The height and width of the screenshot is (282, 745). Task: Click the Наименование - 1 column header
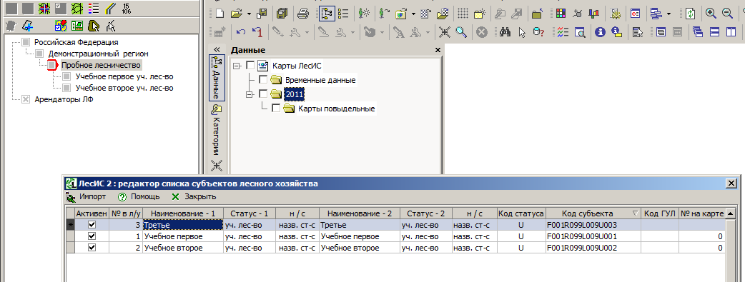tap(182, 213)
